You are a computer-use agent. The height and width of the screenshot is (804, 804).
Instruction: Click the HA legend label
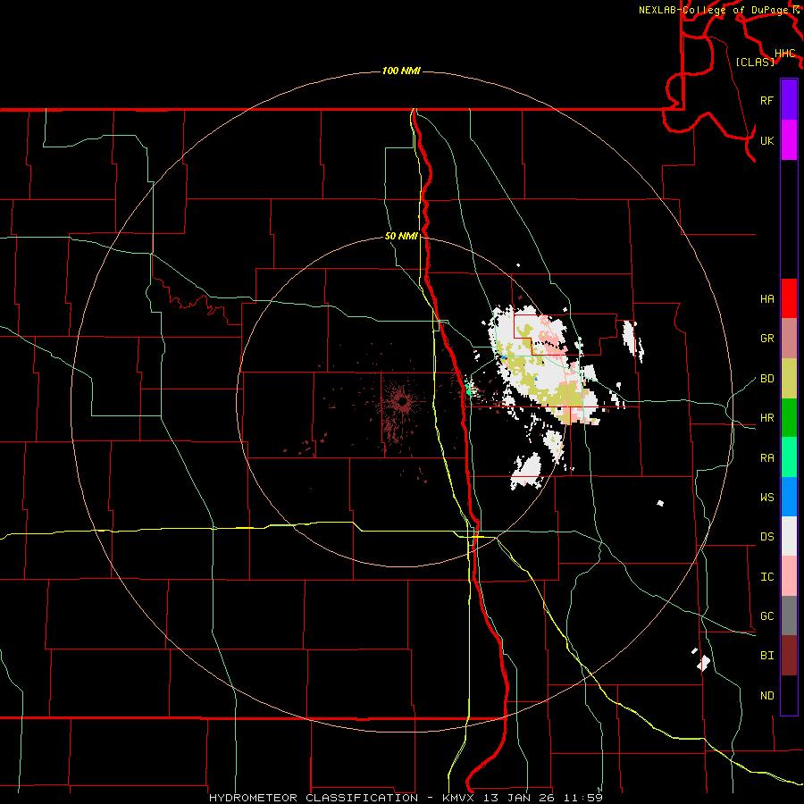766,299
